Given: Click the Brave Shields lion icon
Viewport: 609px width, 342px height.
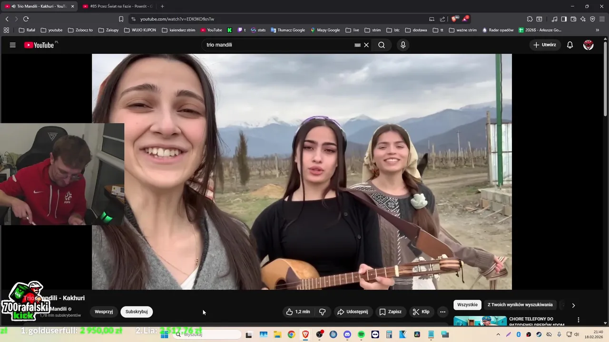Looking at the screenshot, I should click(x=454, y=19).
